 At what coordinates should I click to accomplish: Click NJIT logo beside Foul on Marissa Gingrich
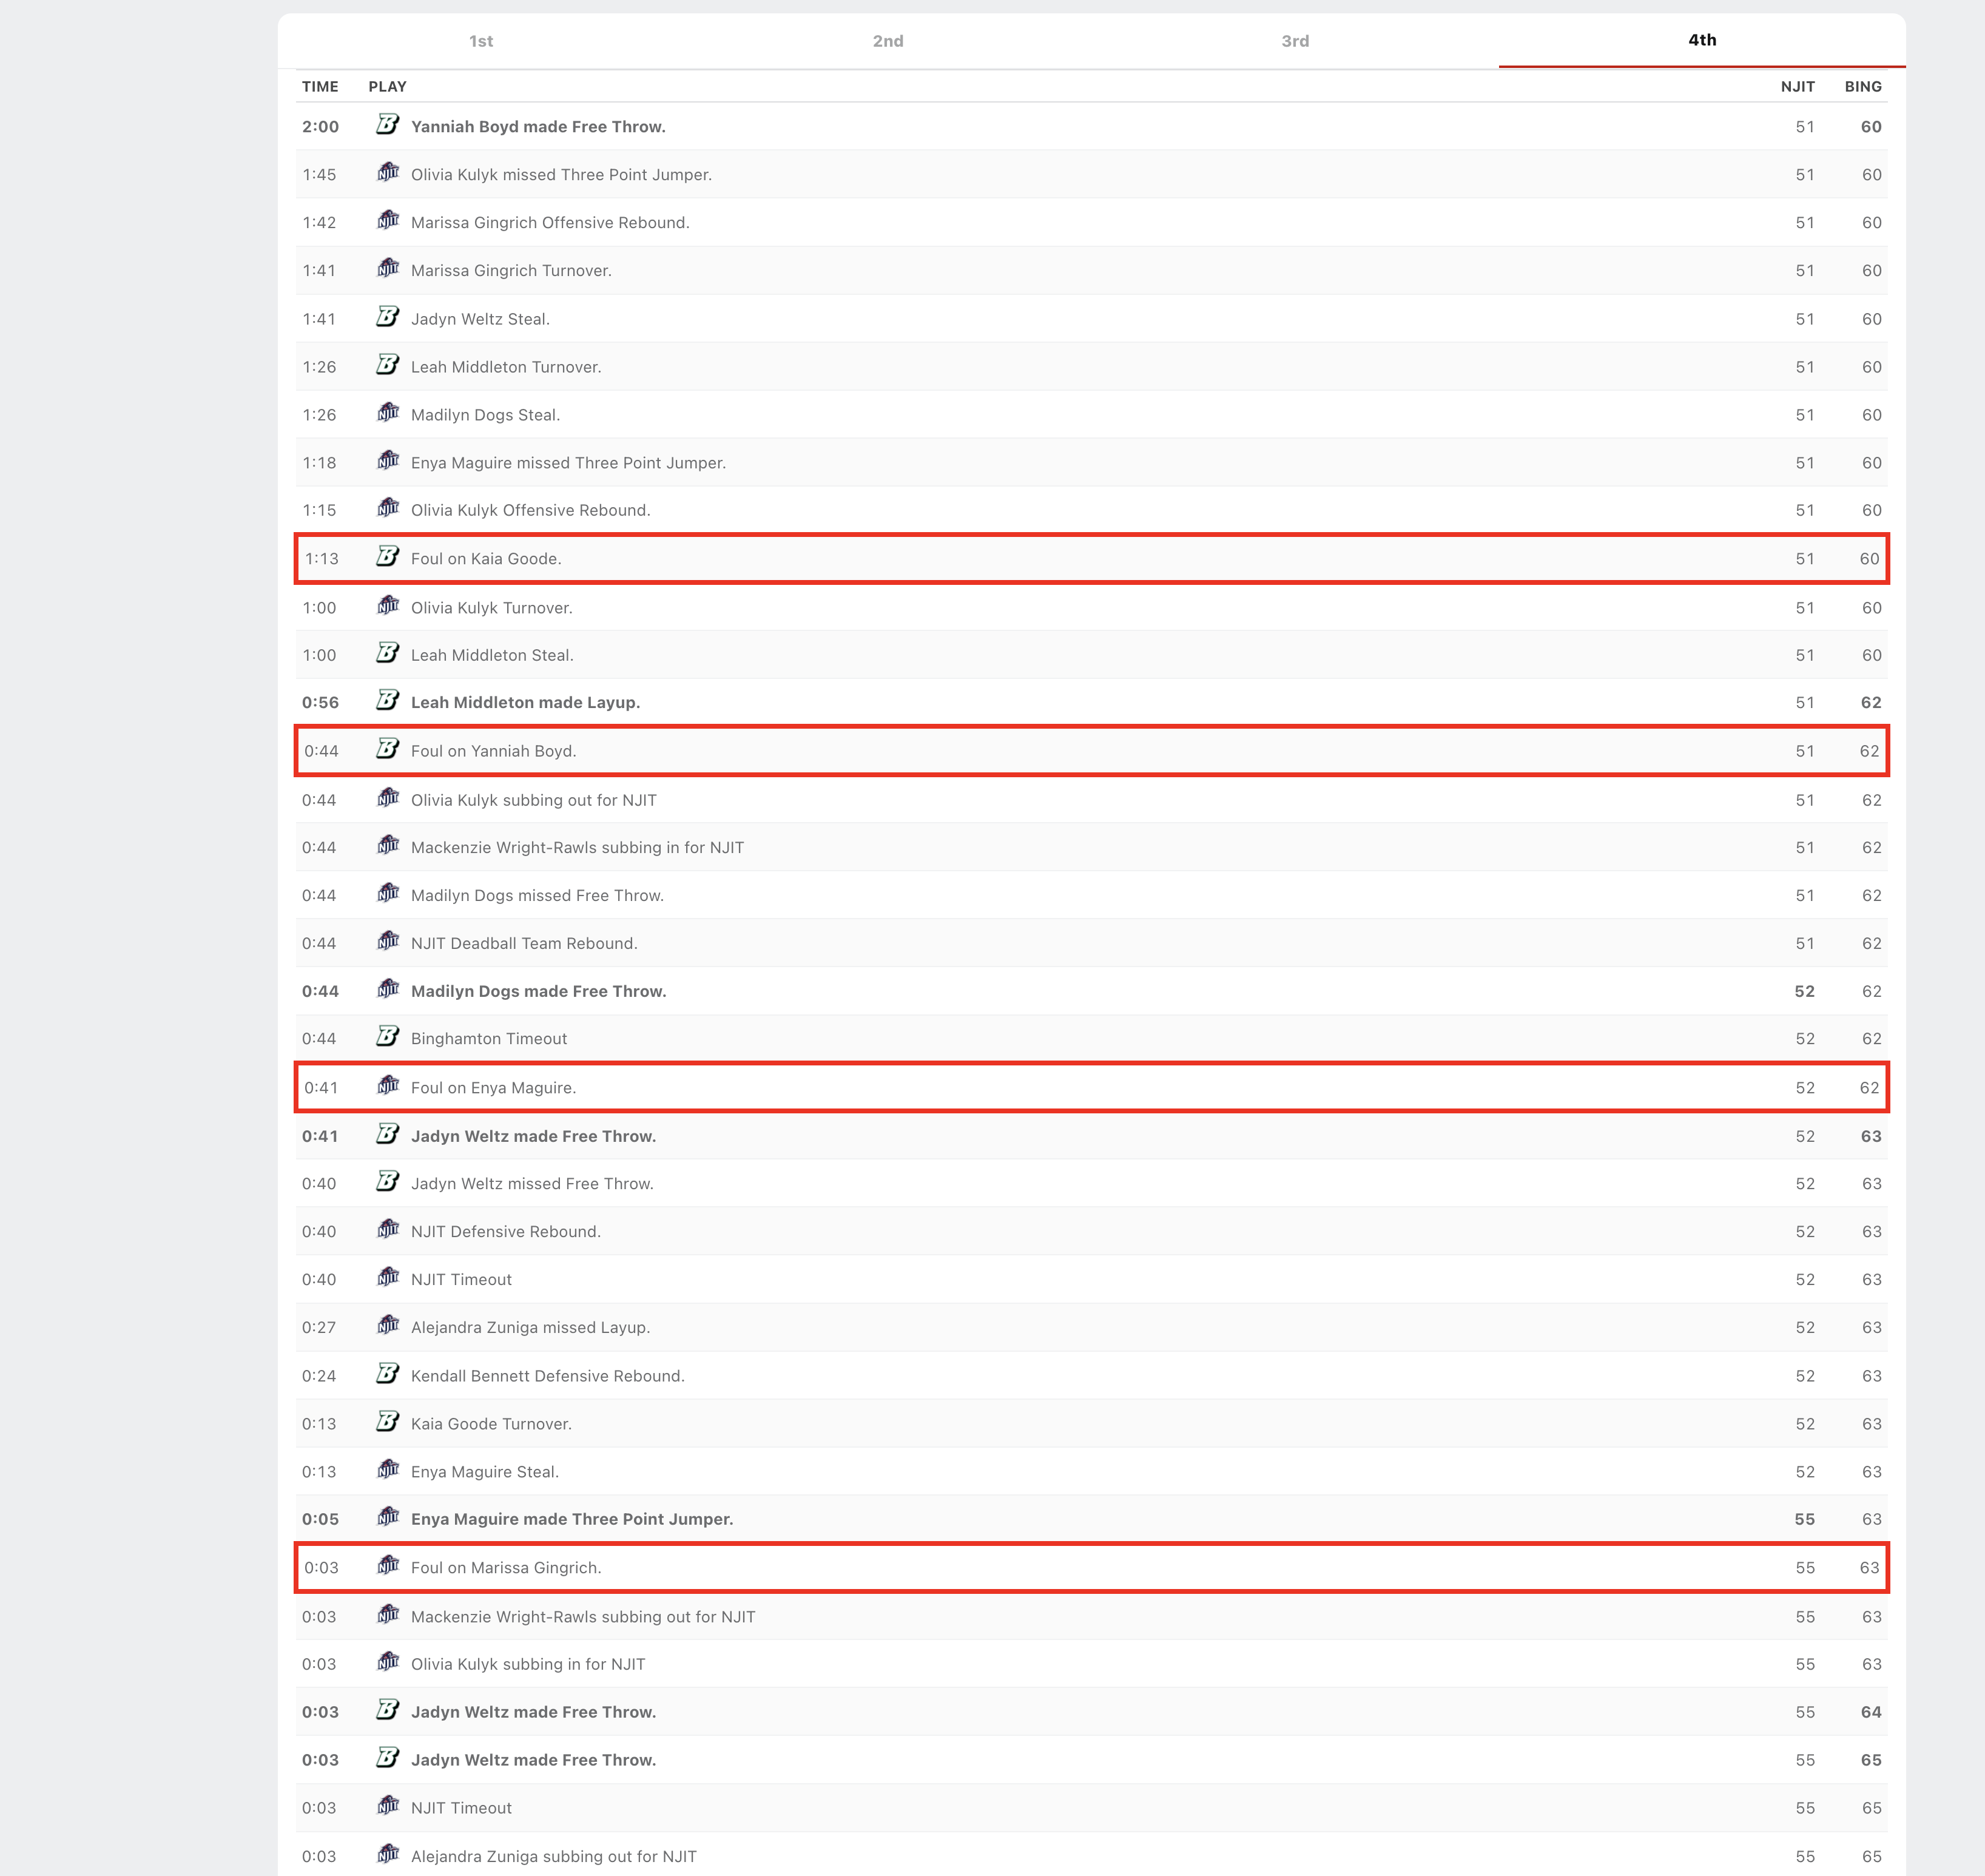388,1566
